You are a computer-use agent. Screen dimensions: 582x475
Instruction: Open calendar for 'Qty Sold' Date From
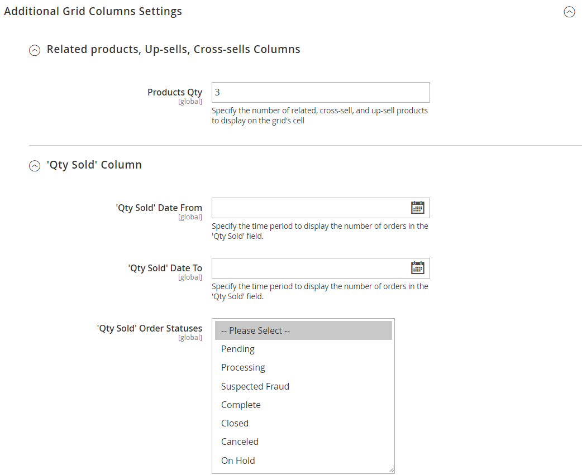coord(418,207)
